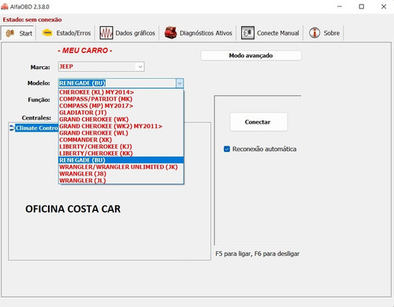Choose GRAND CHEROKEE (WK) model

coord(121,120)
